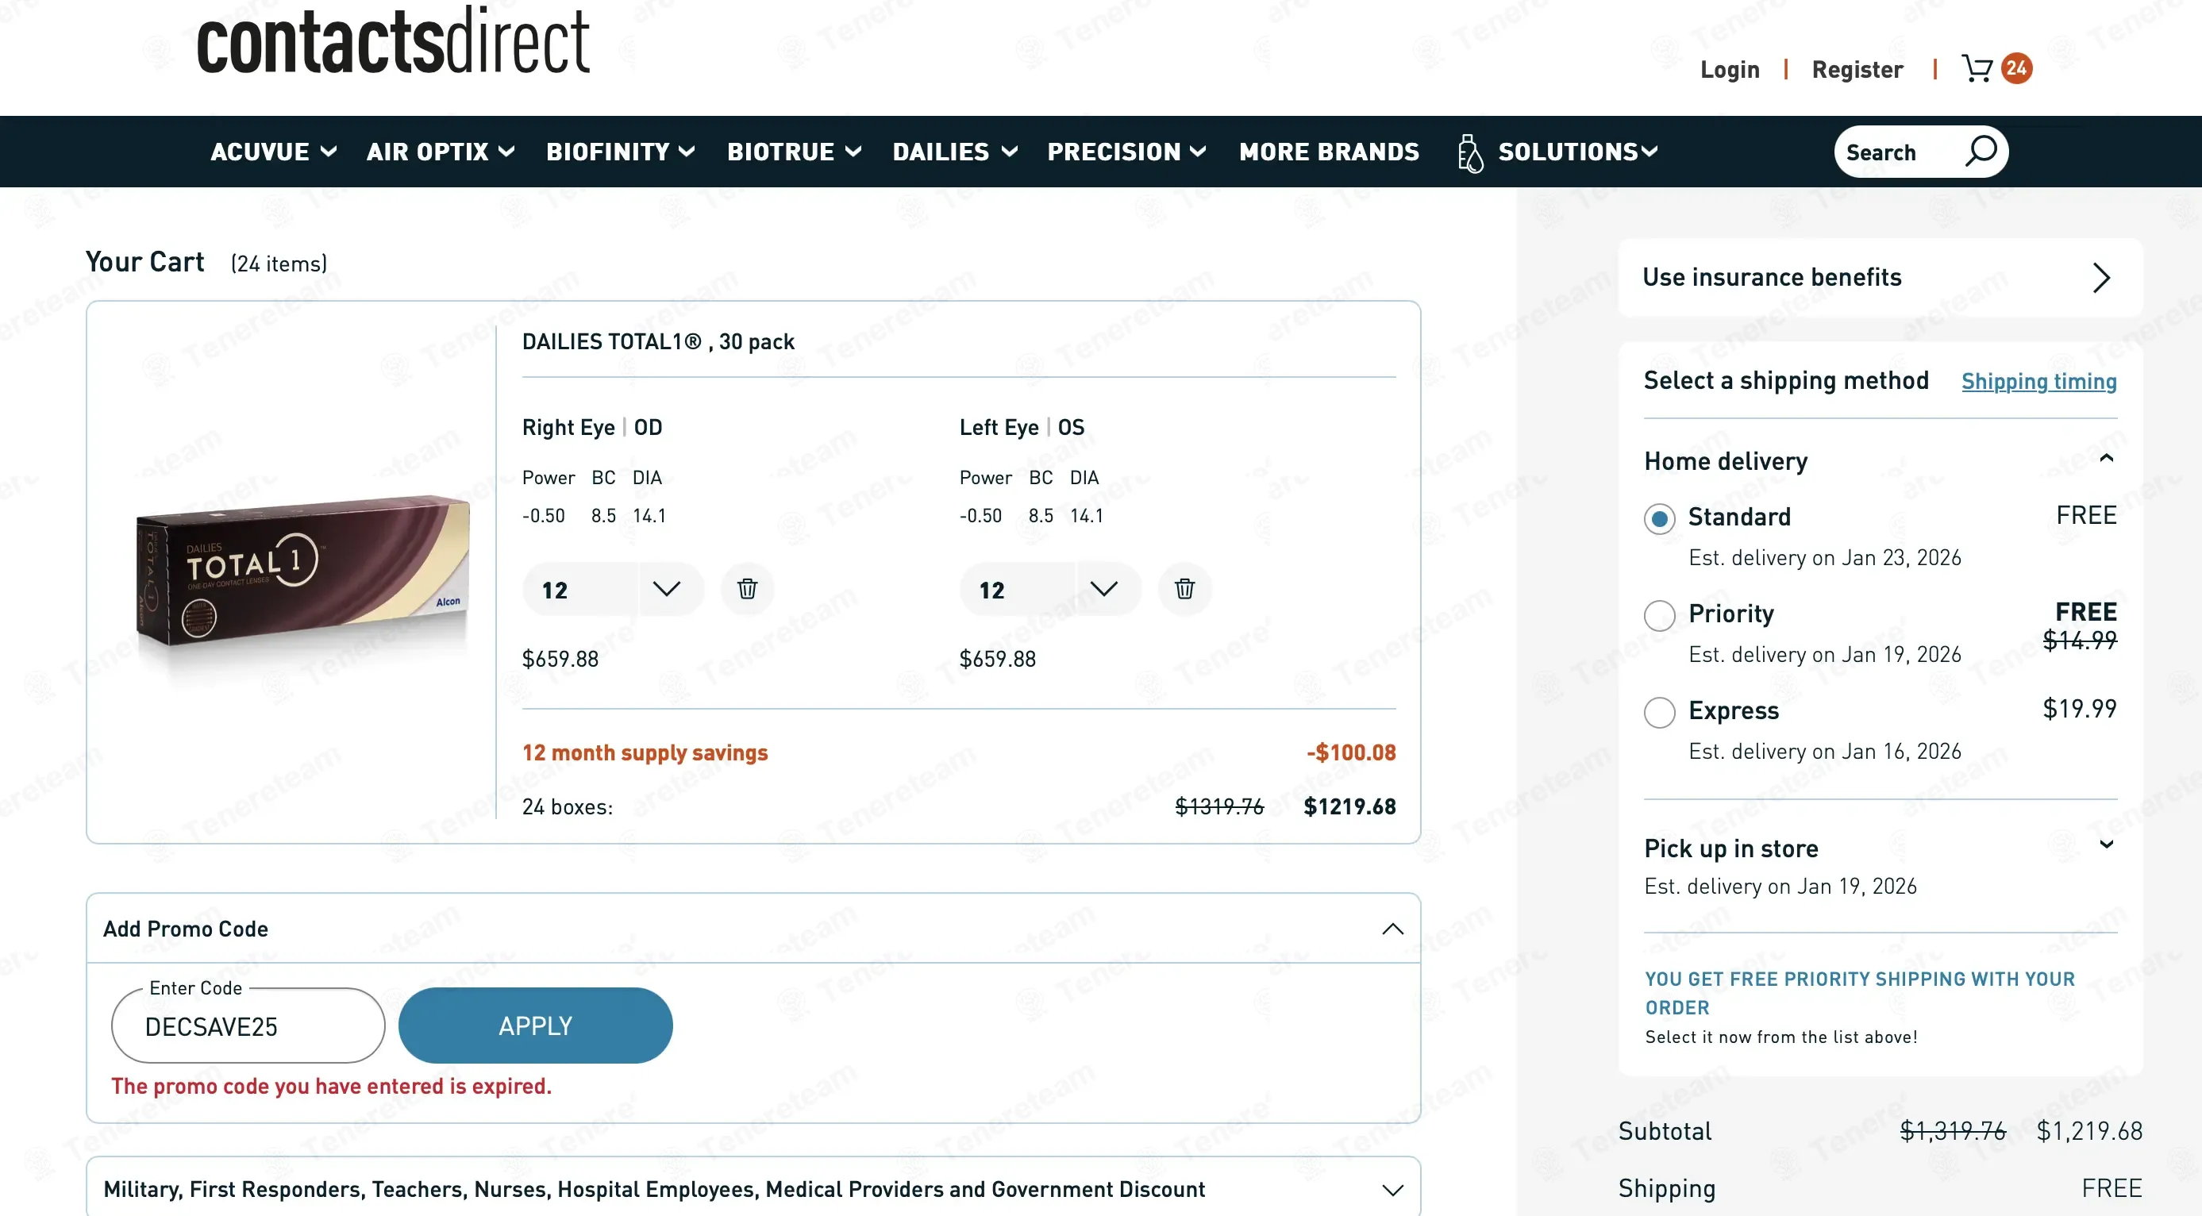Click the Solutions bottle icon
The width and height of the screenshot is (2202, 1216).
1469,153
